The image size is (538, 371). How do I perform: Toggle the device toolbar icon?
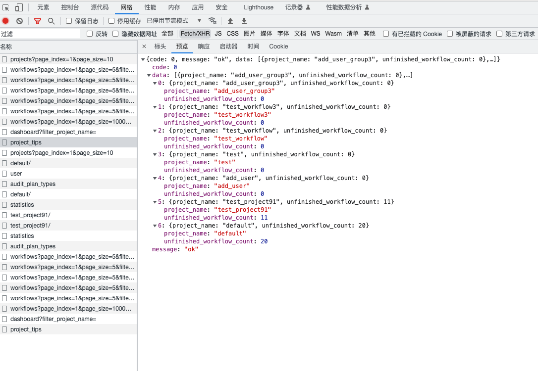(19, 7)
